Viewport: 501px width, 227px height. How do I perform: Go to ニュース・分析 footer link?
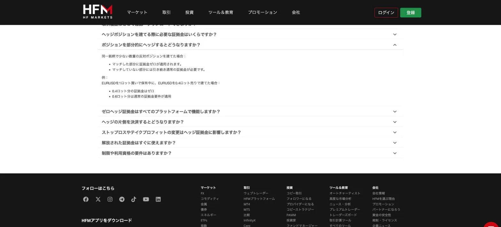click(340, 204)
